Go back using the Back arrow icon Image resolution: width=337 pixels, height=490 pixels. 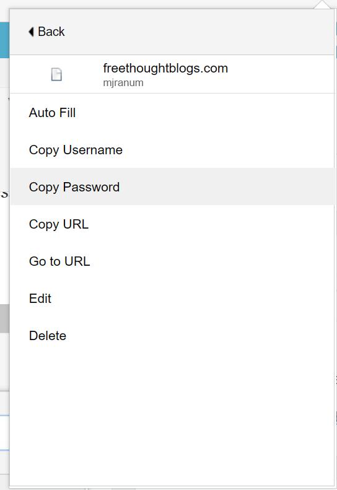coord(31,32)
